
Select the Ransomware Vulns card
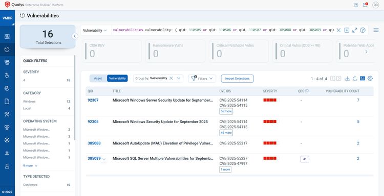(175, 51)
